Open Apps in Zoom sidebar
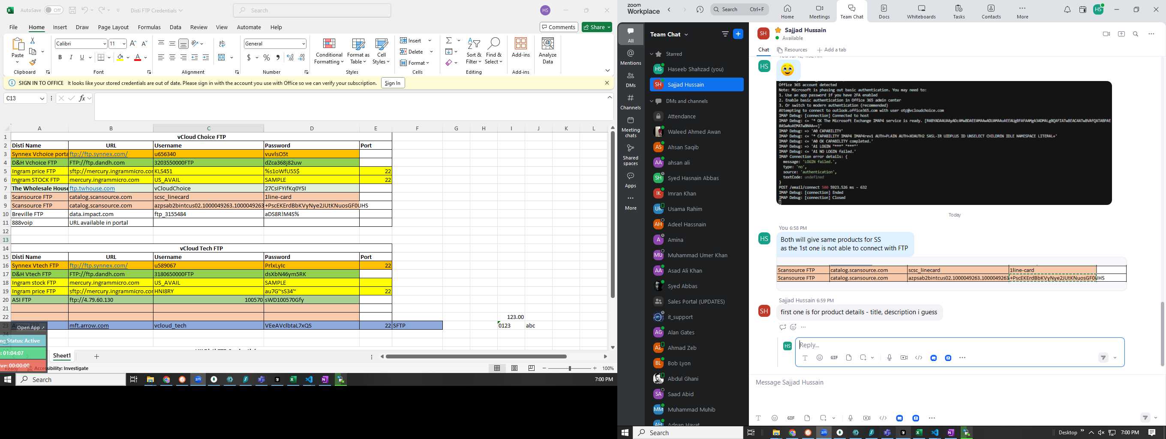This screenshot has width=1166, height=439. pyautogui.click(x=631, y=180)
